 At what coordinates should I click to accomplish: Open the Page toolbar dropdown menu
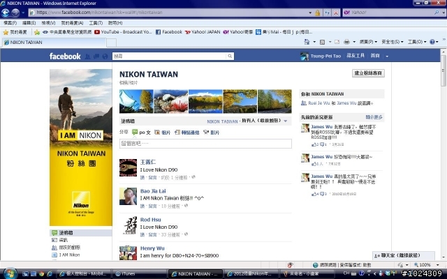pyautogui.click(x=368, y=42)
